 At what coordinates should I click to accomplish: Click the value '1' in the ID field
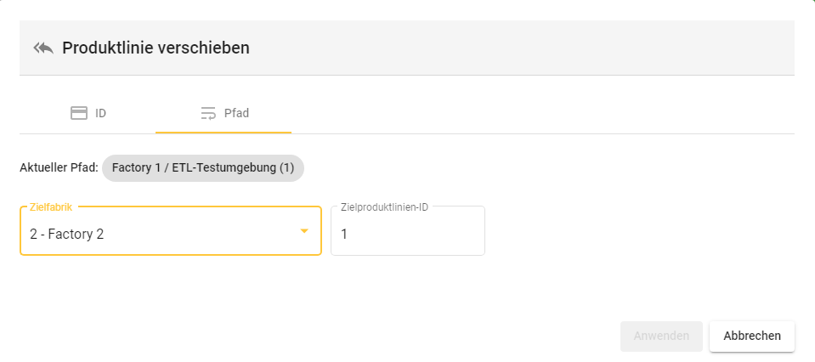click(344, 234)
